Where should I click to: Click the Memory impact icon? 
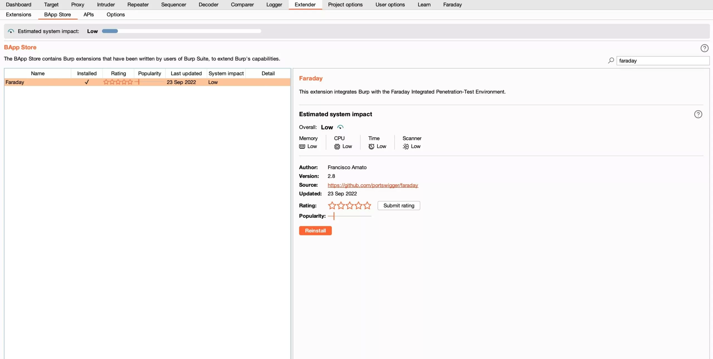pos(302,146)
